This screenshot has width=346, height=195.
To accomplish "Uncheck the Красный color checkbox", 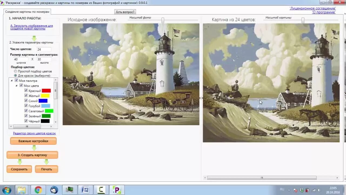I will pyautogui.click(x=26, y=90).
